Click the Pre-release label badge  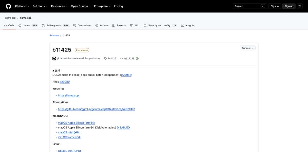(82, 50)
